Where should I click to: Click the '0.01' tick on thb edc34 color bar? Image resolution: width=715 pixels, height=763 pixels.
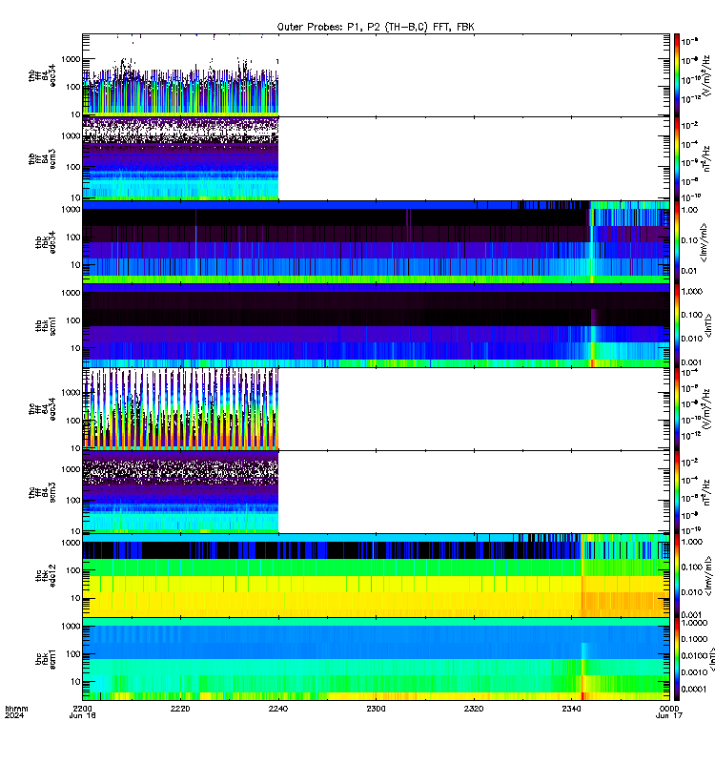[689, 271]
